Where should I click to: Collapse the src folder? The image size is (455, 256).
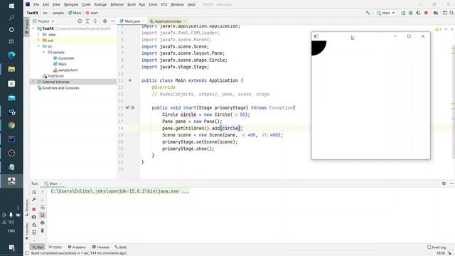[38, 46]
